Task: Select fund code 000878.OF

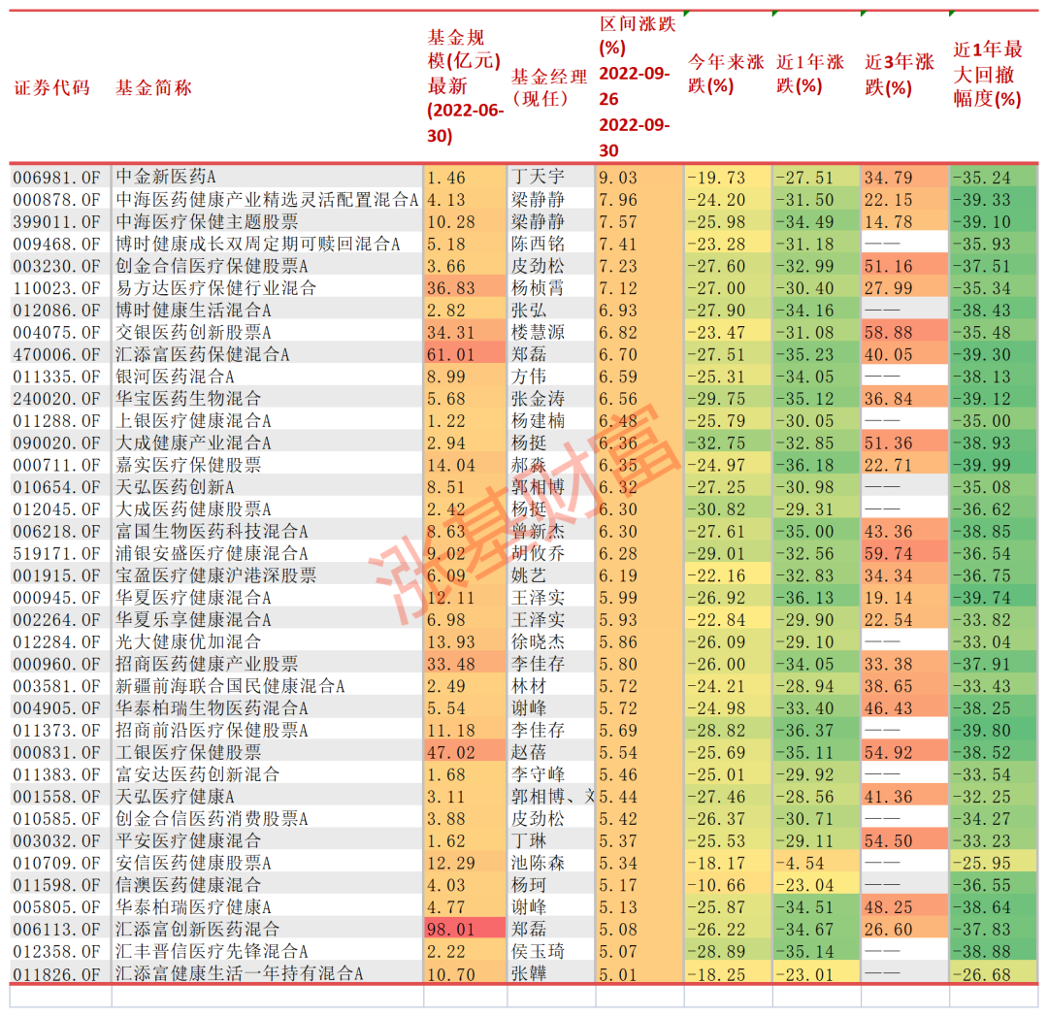Action: (x=57, y=200)
